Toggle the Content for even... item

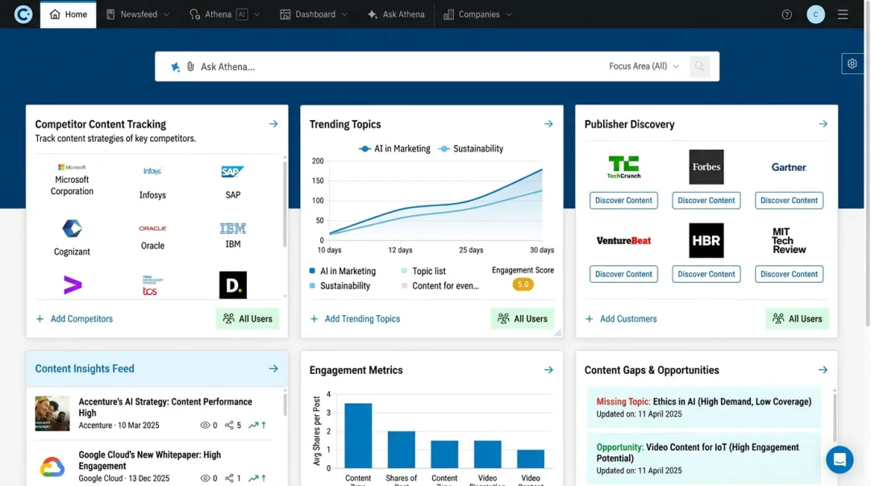(440, 285)
